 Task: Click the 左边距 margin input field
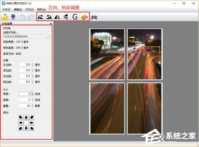25,65
